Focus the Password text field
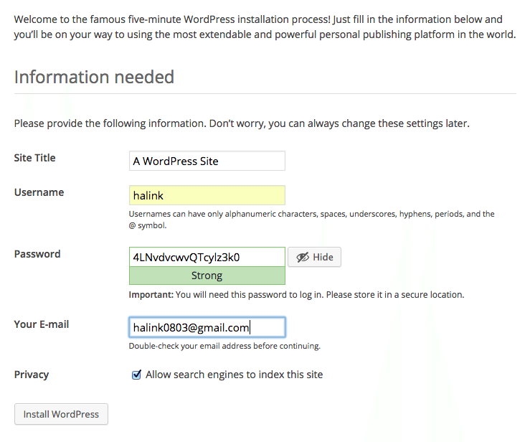This screenshot has width=530, height=442. pyautogui.click(x=207, y=257)
